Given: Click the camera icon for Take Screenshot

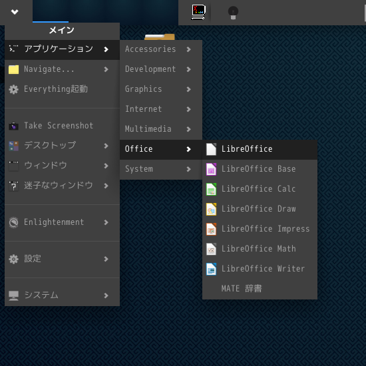Looking at the screenshot, I should (13, 126).
